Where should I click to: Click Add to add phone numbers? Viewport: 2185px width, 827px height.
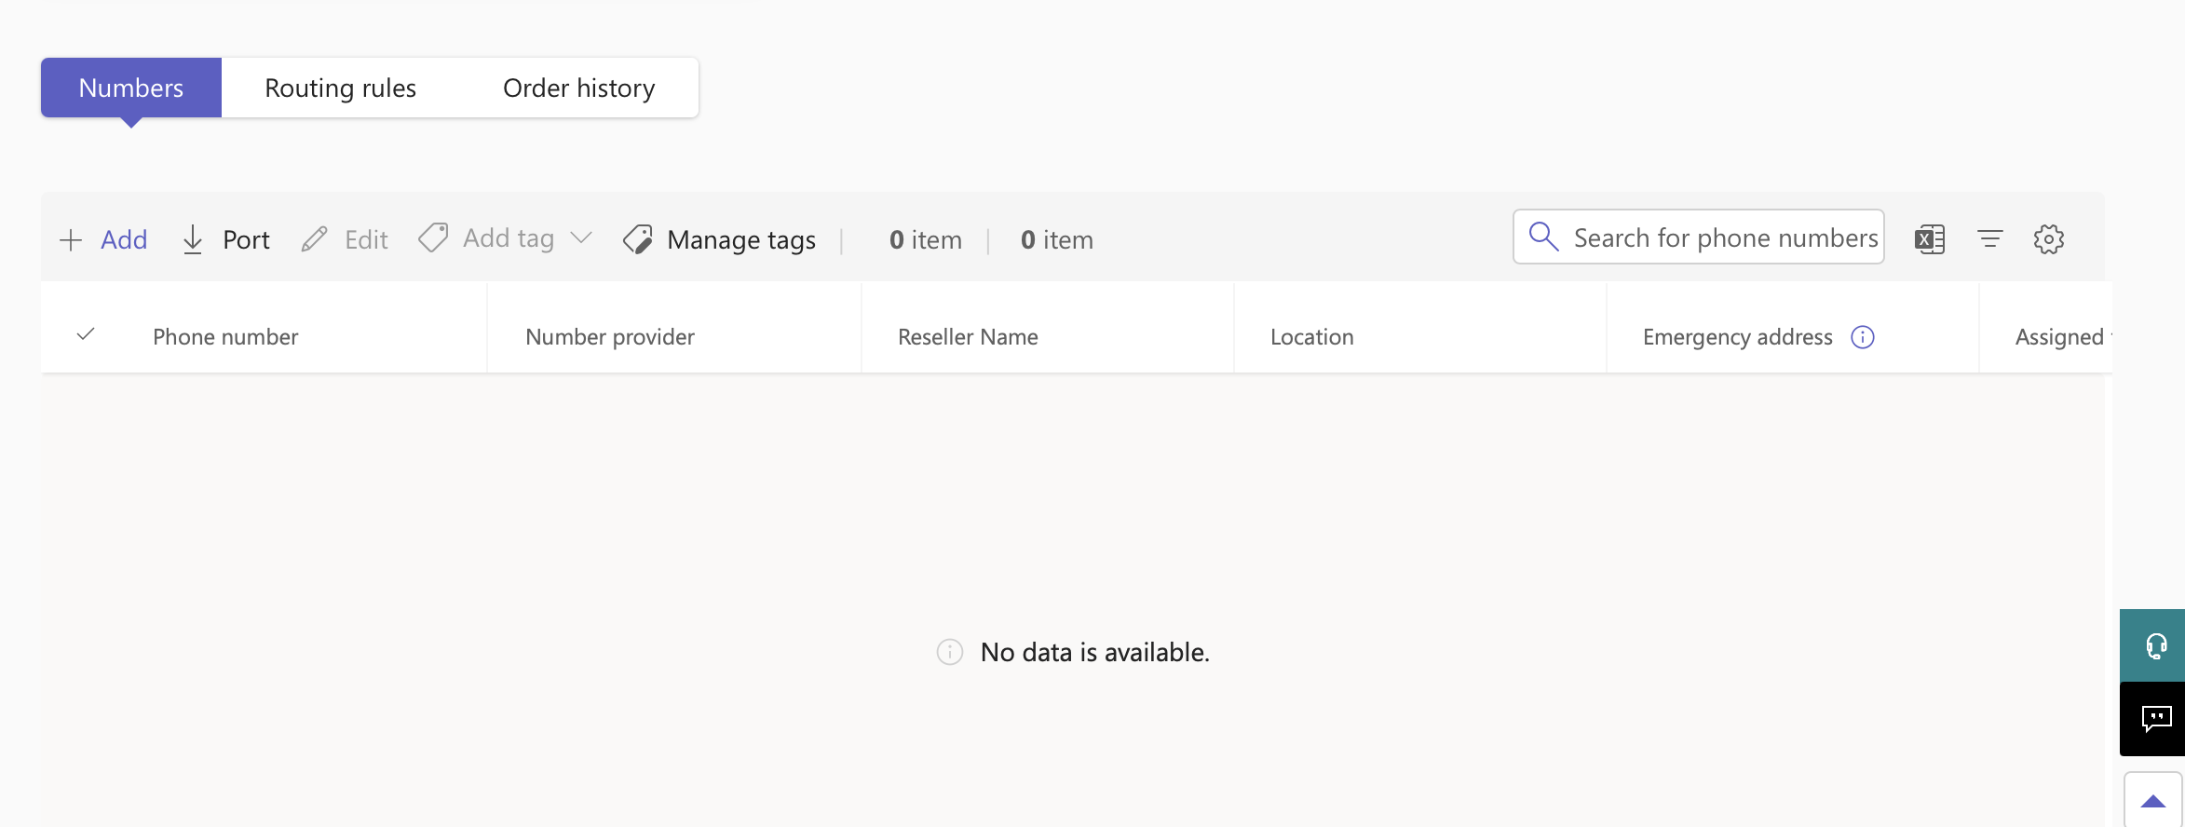click(103, 239)
